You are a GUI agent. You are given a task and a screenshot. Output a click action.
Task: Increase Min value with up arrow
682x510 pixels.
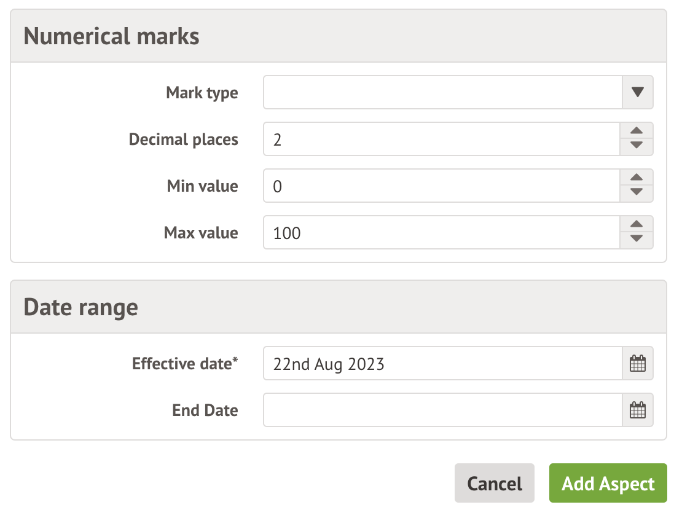click(x=637, y=178)
